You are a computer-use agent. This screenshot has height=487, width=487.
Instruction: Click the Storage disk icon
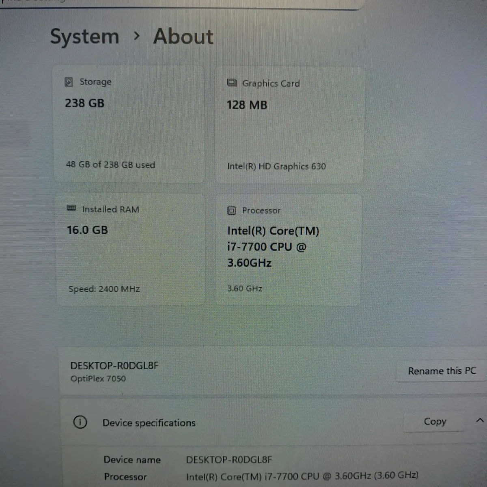coord(69,82)
